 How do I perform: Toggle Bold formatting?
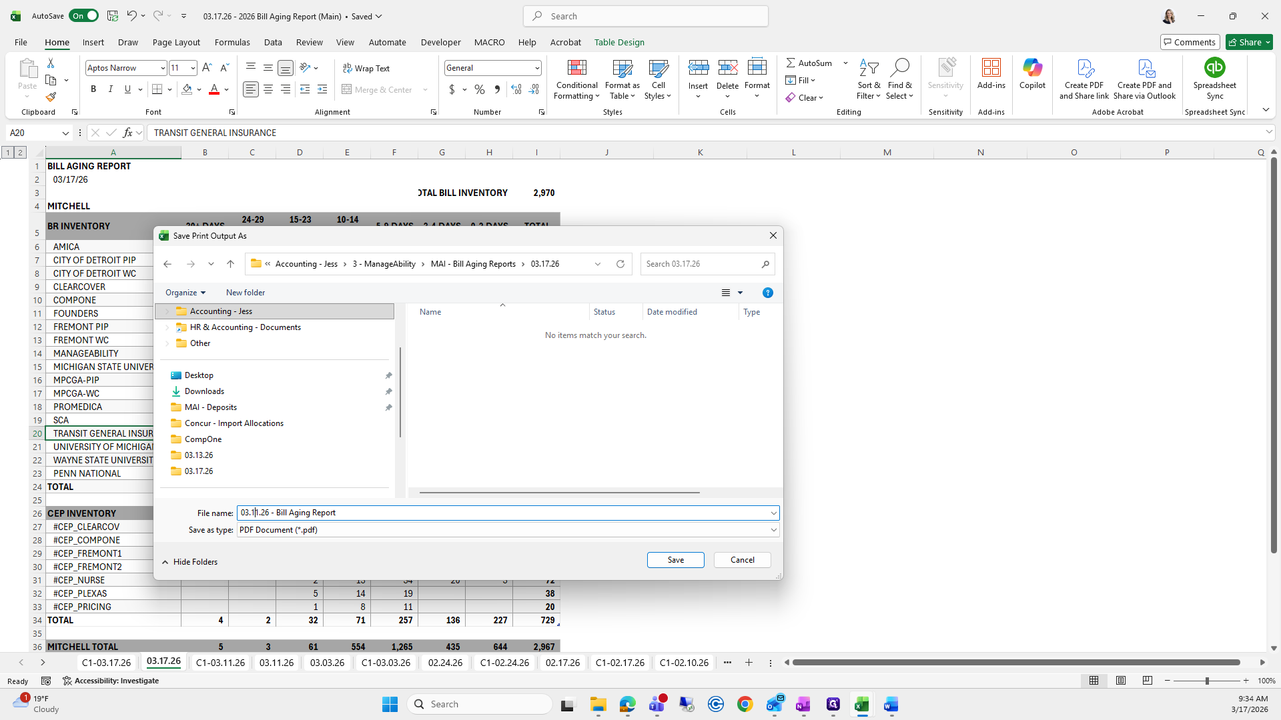point(93,89)
